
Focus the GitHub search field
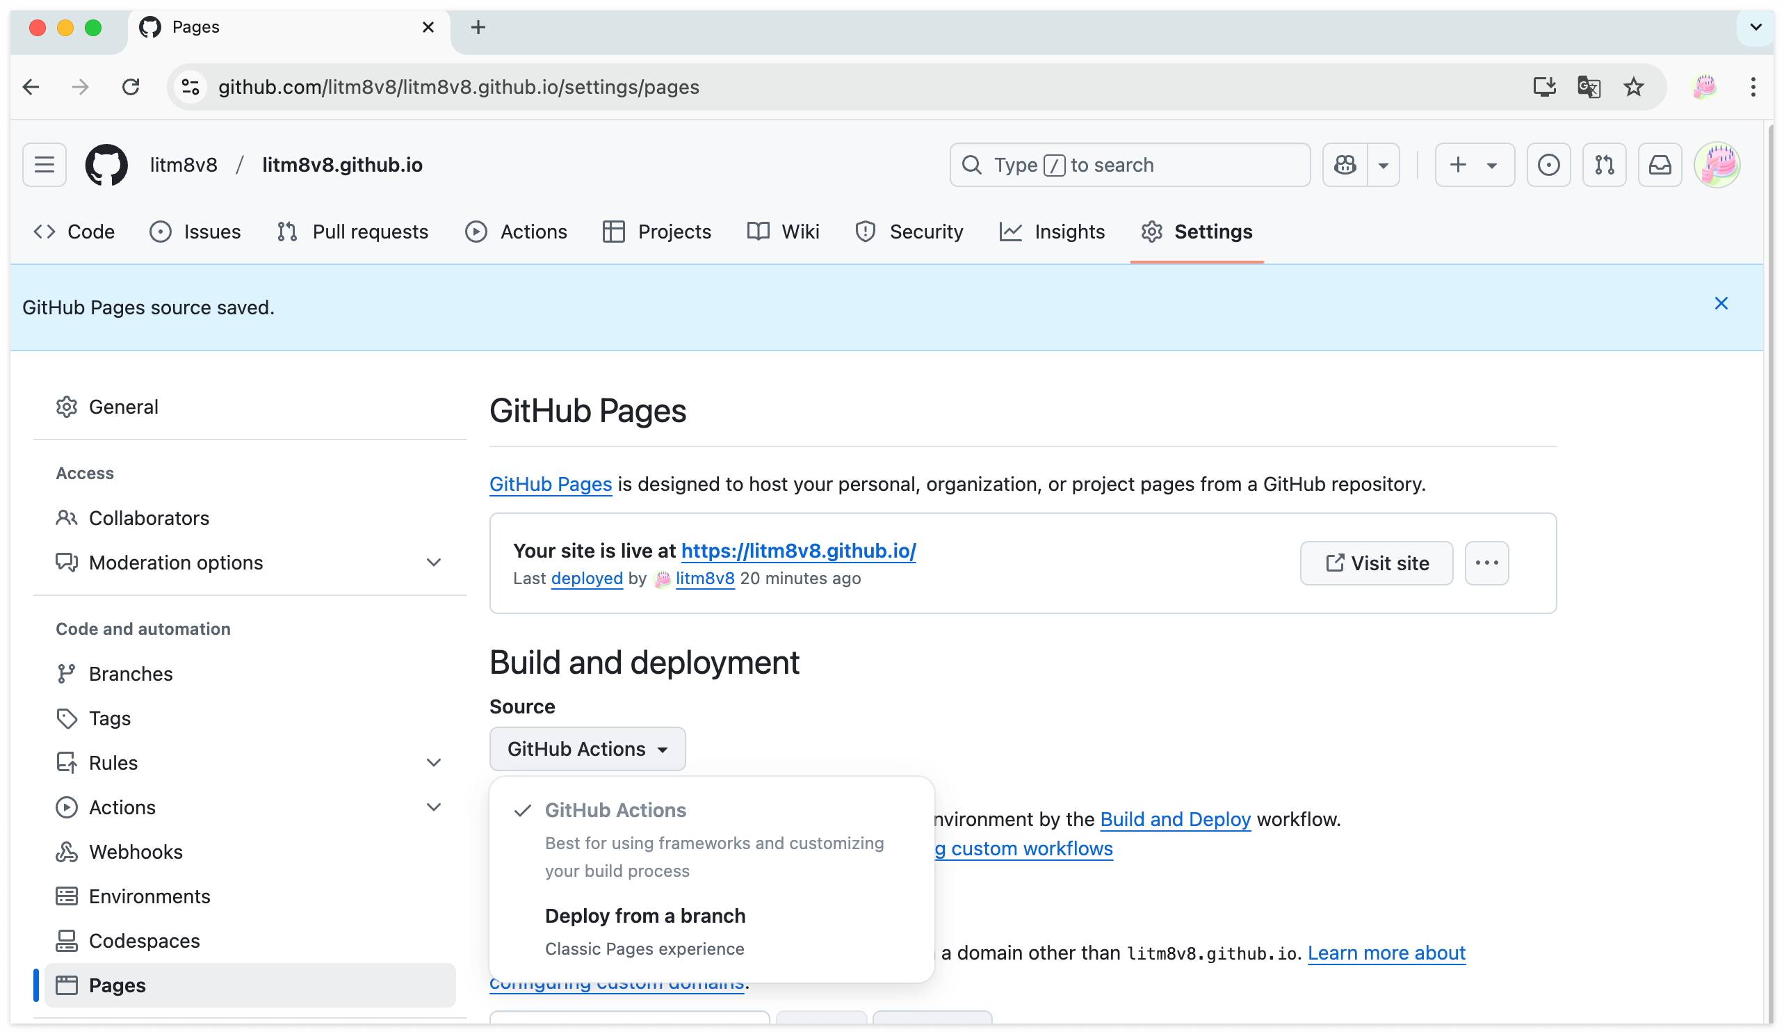1130,165
